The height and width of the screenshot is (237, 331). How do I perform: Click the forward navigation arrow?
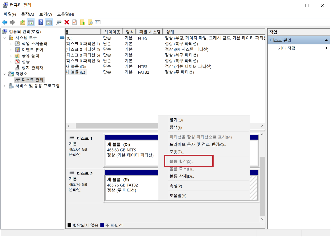(12, 22)
